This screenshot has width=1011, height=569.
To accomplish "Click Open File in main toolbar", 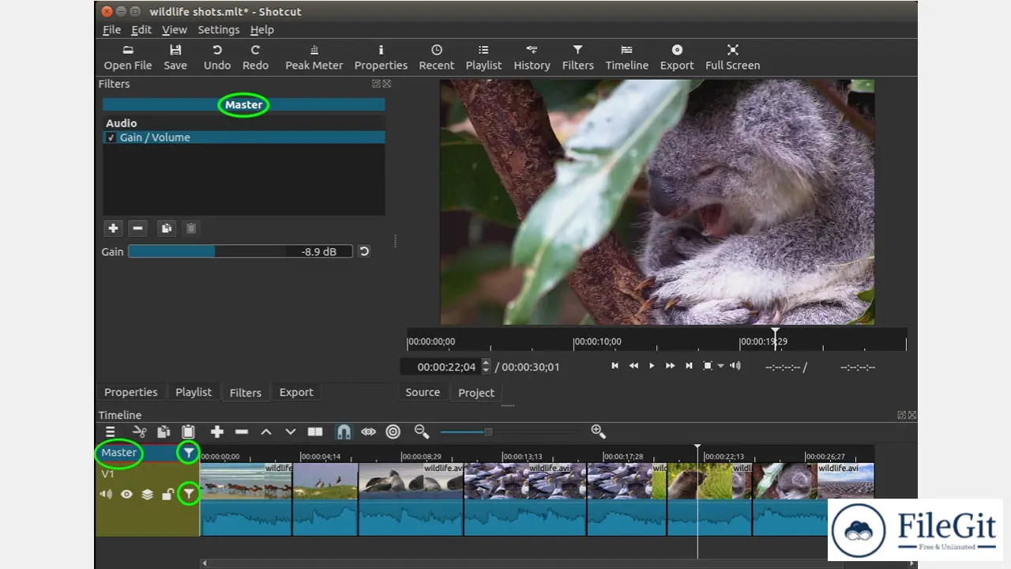I will 128,58.
